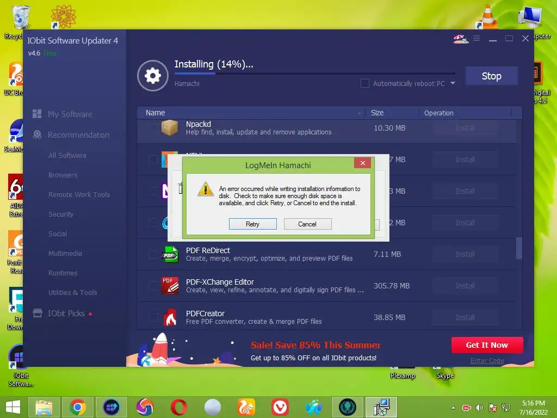Open Windows Start button
The image size is (557, 418).
13,407
